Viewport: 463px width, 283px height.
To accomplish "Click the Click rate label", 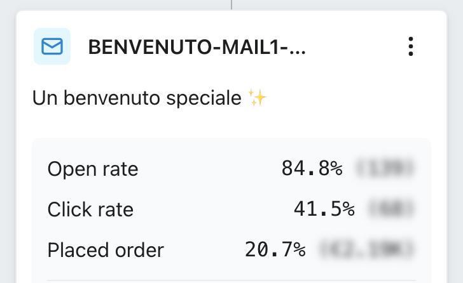I will pos(90,209).
